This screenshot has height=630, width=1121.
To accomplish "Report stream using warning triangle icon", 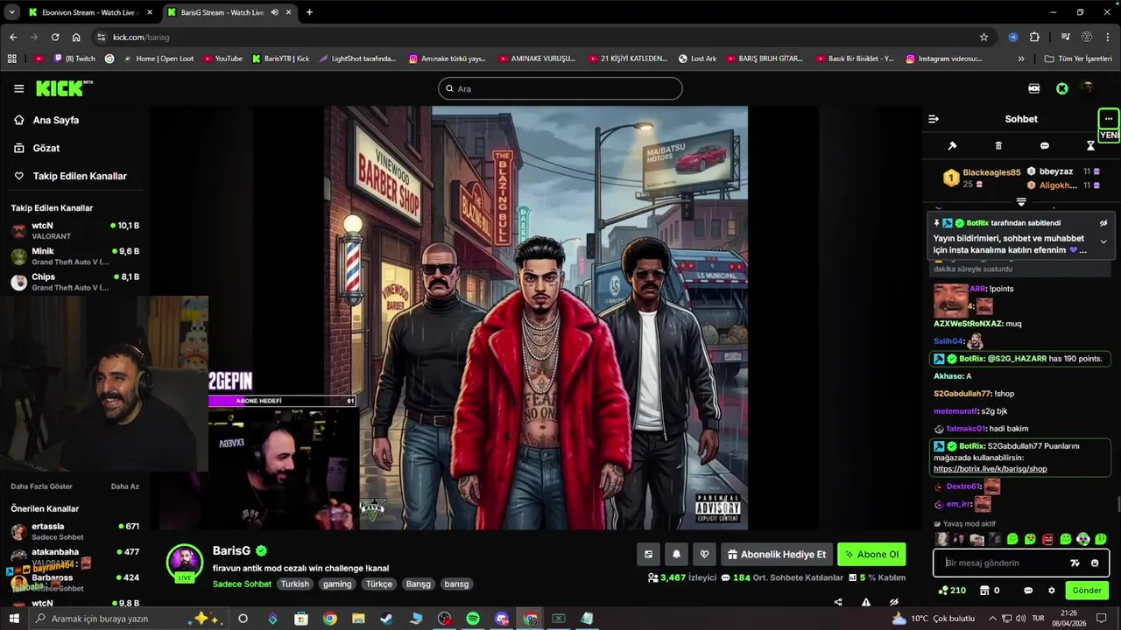I will coord(866,602).
